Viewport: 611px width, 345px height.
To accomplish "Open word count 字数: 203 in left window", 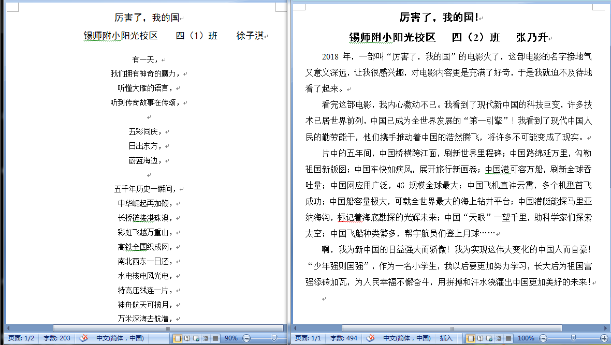I will click(x=57, y=338).
